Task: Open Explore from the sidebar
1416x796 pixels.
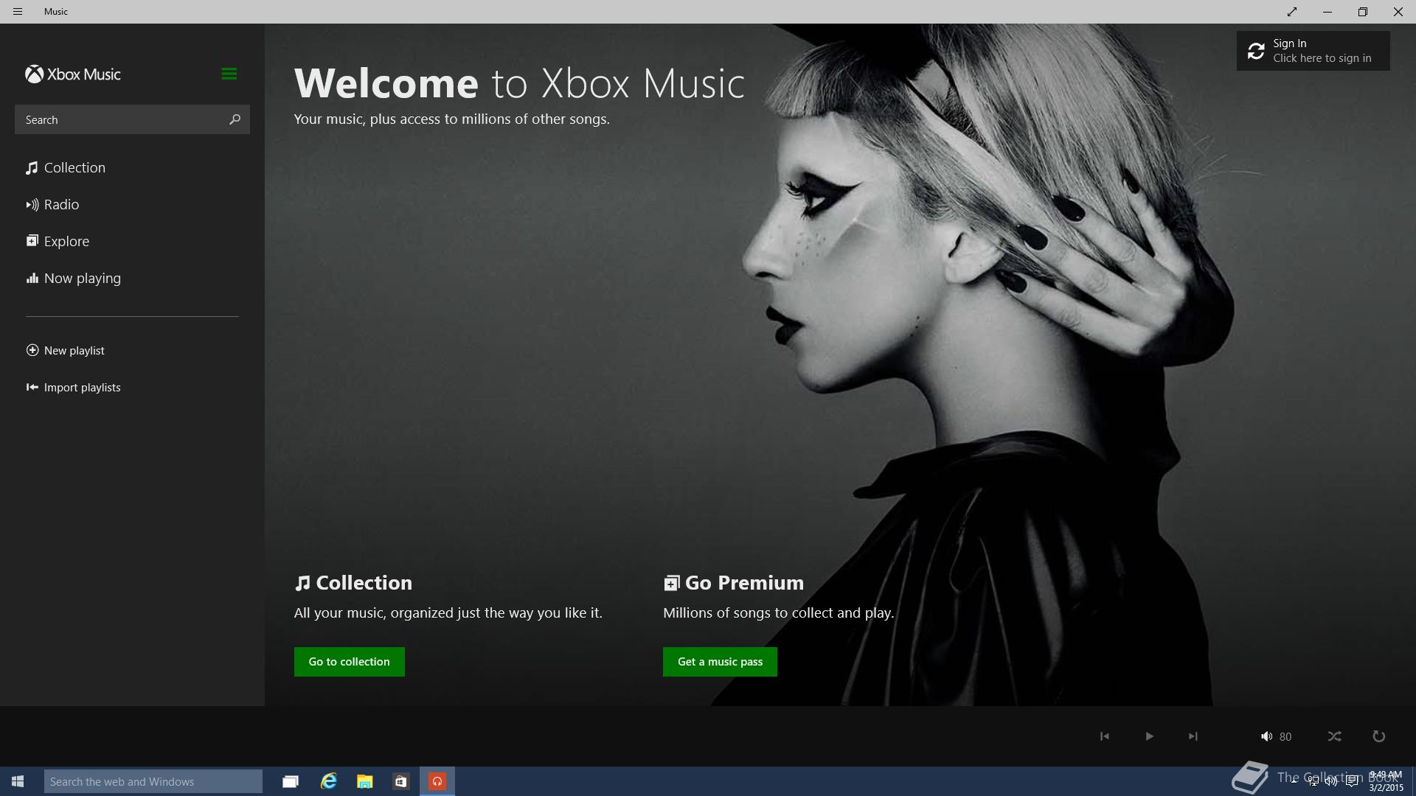Action: [58, 242]
